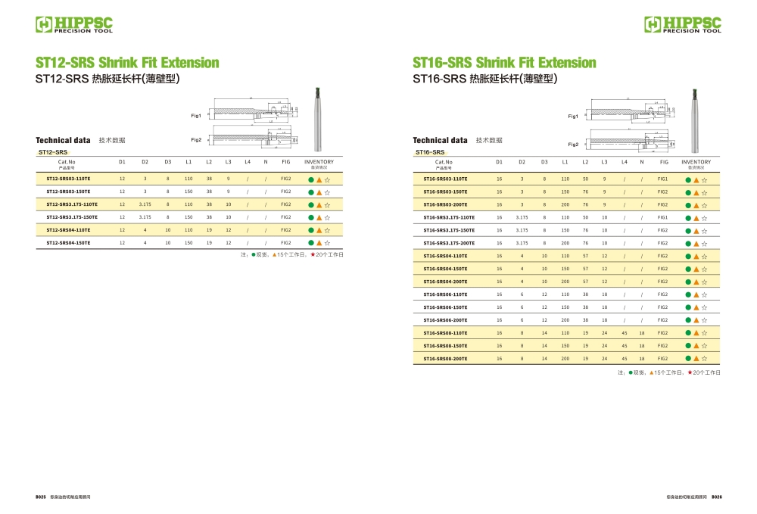Select the ST16-SRS3.175-150TE catalog number
This screenshot has width=757, height=514.
pyautogui.click(x=449, y=231)
